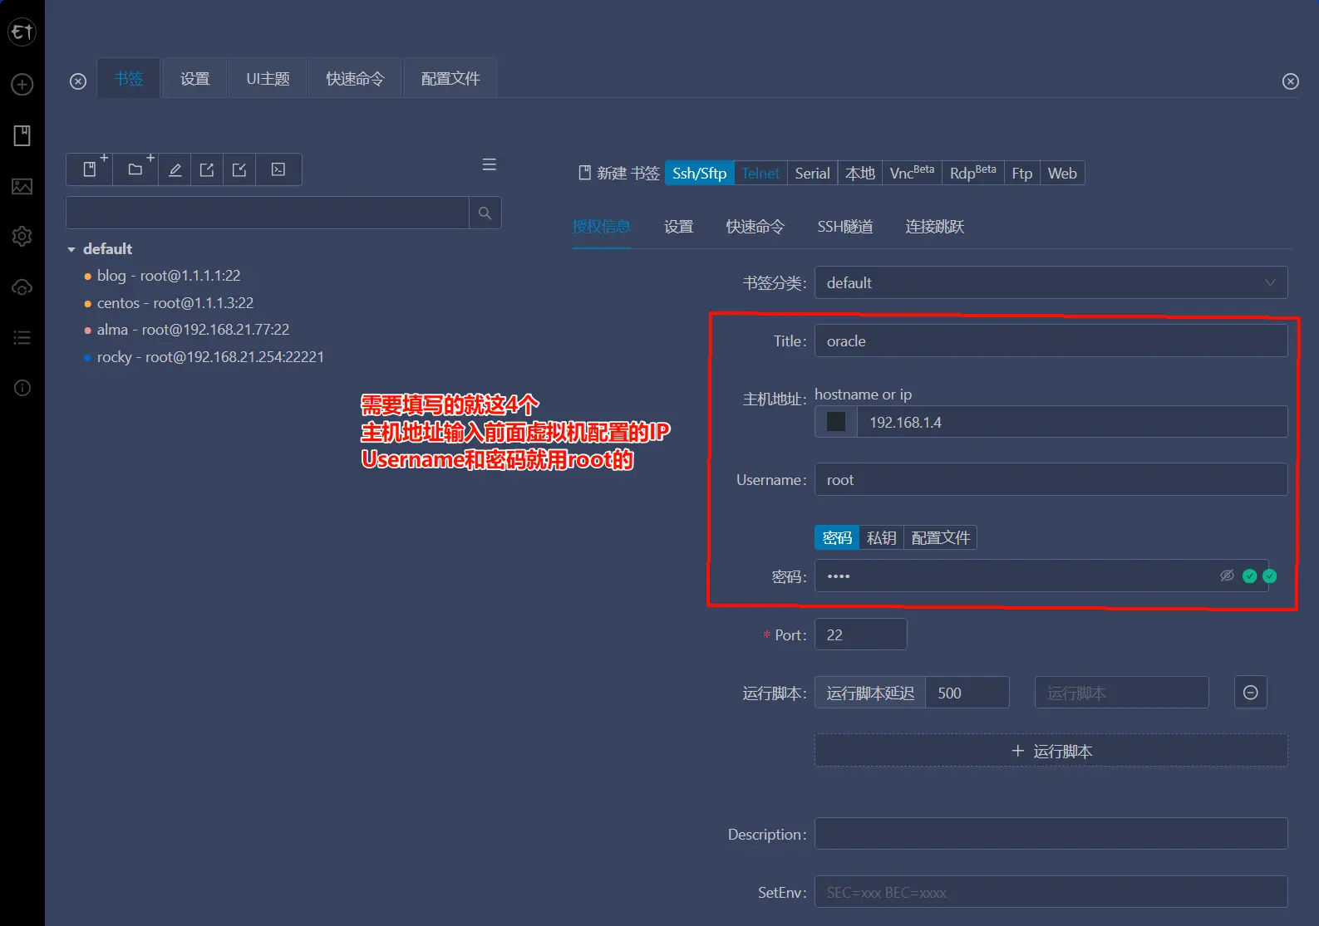Open the settings gear in left sidebar

(x=22, y=237)
